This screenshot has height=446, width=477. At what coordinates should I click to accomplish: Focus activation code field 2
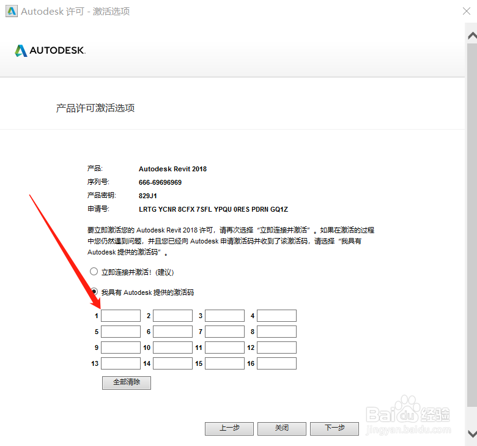click(x=173, y=316)
